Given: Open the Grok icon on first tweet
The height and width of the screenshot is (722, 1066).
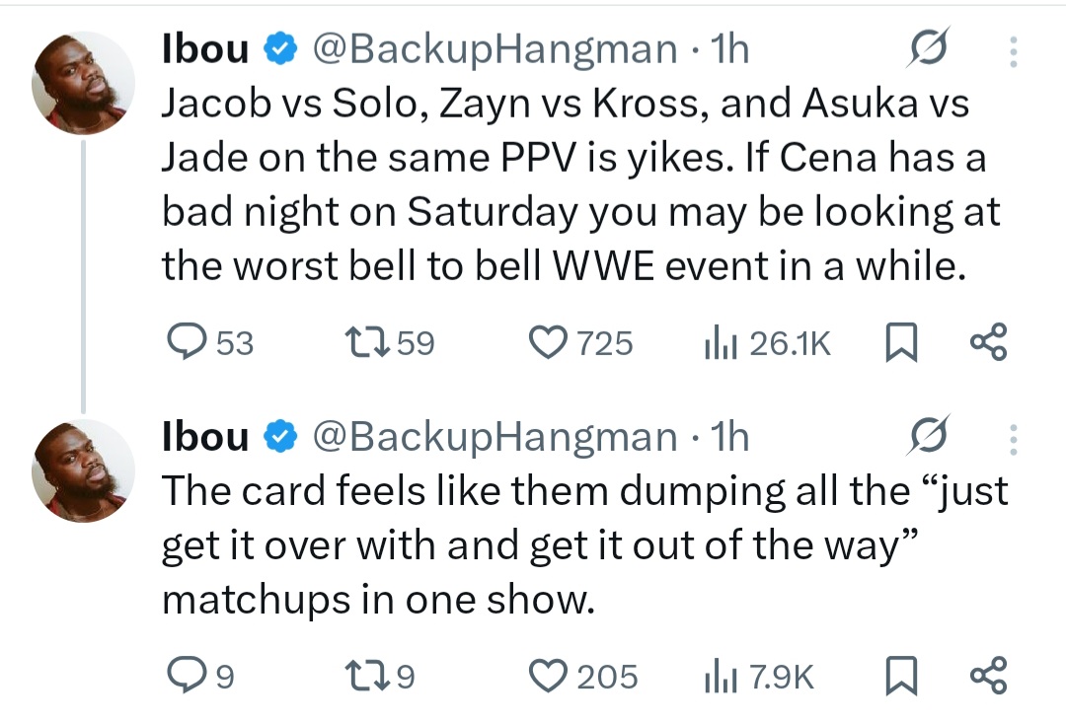Looking at the screenshot, I should pyautogui.click(x=927, y=51).
